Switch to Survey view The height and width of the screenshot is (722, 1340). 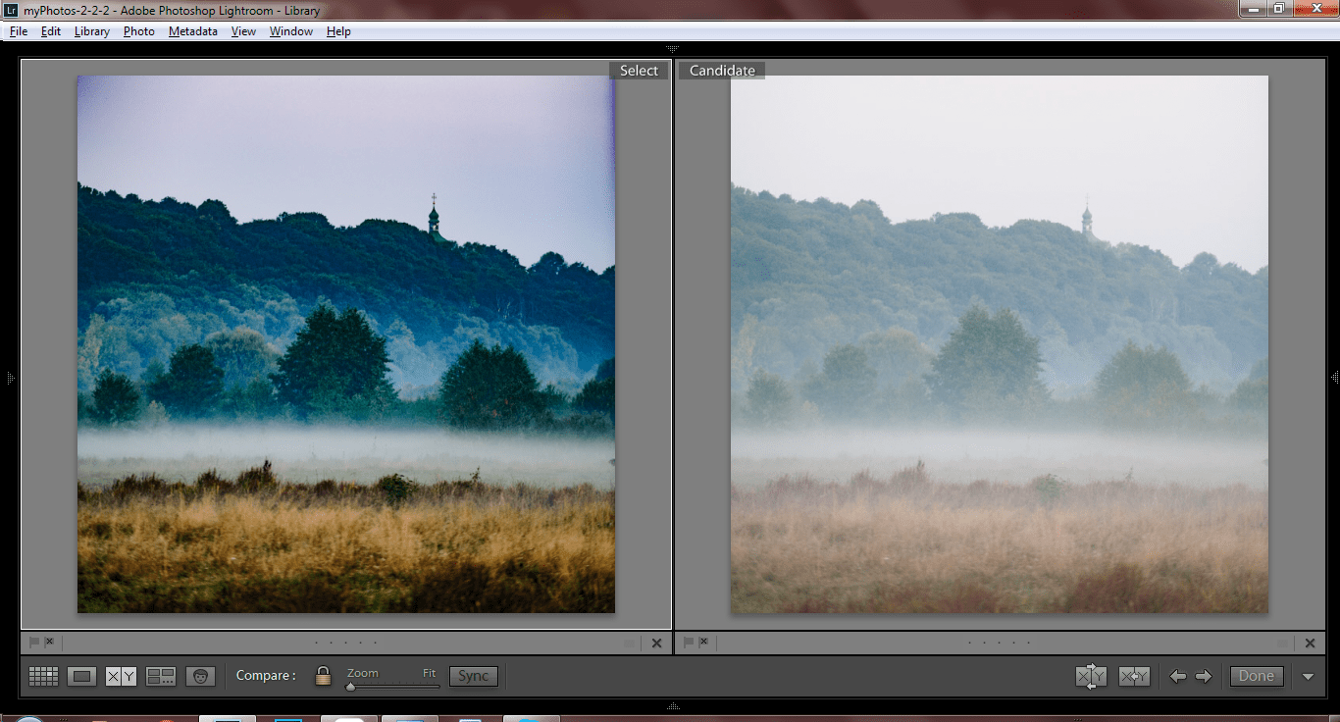(x=161, y=676)
